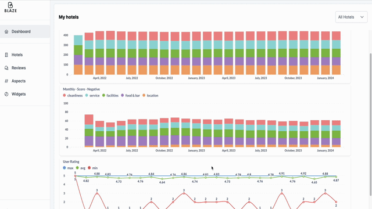Viewport: 372px width, 209px height.
Task: Click the 4.87 label on rating chart
Action: [x=336, y=181]
